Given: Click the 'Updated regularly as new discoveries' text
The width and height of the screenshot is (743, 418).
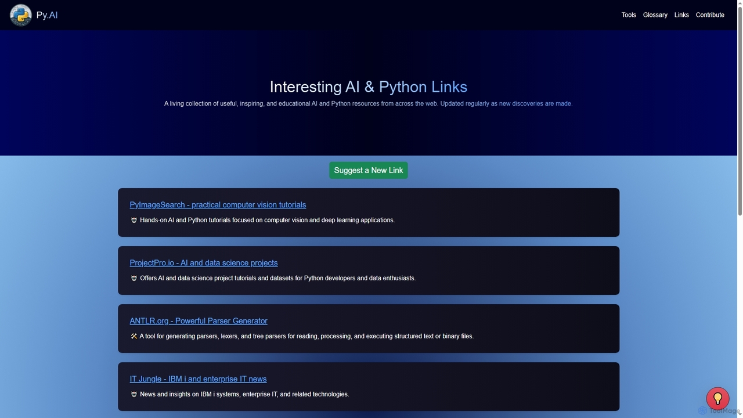Looking at the screenshot, I should (506, 104).
